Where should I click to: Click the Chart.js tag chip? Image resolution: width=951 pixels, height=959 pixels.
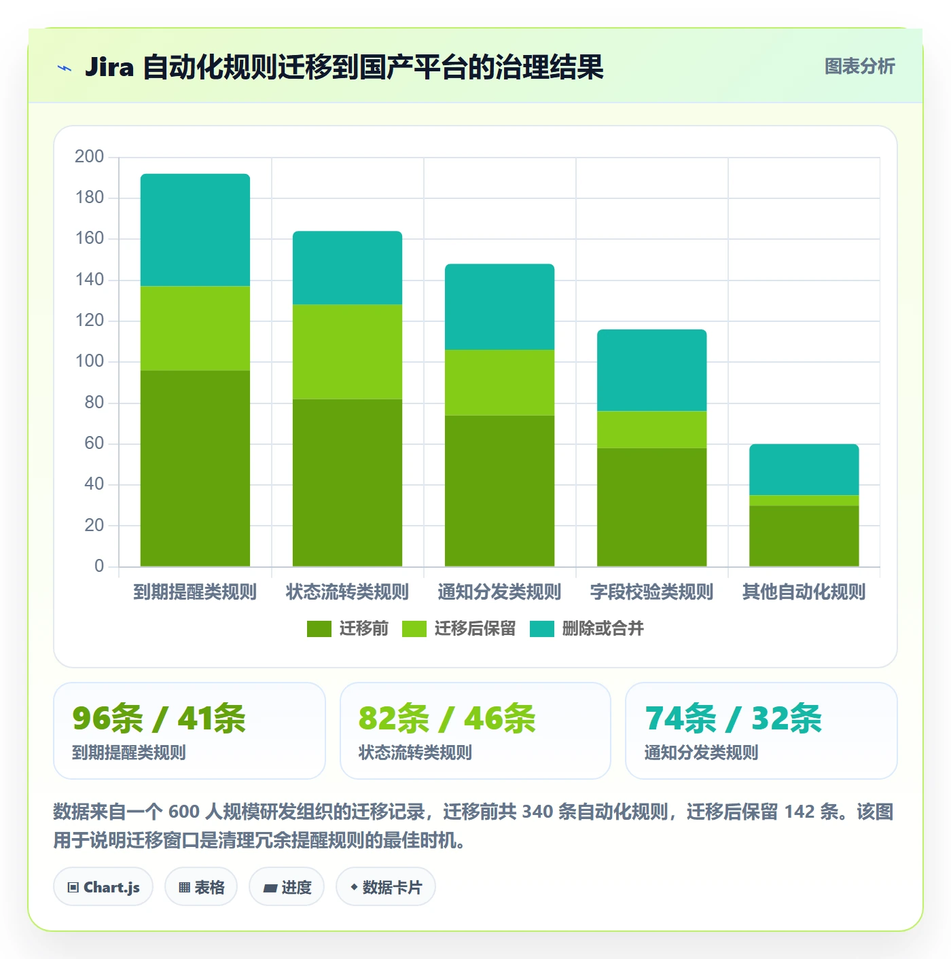click(103, 887)
